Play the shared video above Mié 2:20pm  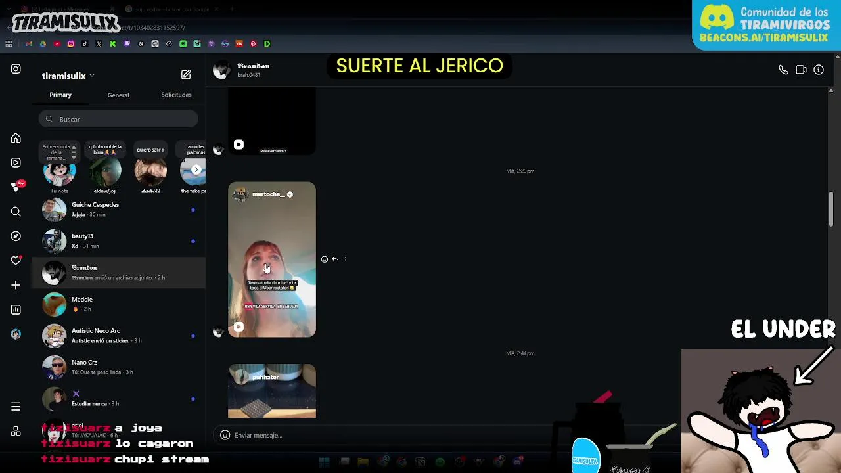(239, 145)
